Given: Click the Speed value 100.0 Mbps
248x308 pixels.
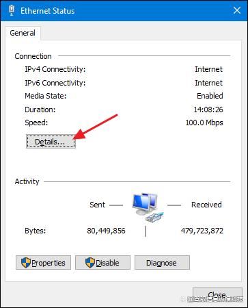Looking at the screenshot, I should (204, 123).
